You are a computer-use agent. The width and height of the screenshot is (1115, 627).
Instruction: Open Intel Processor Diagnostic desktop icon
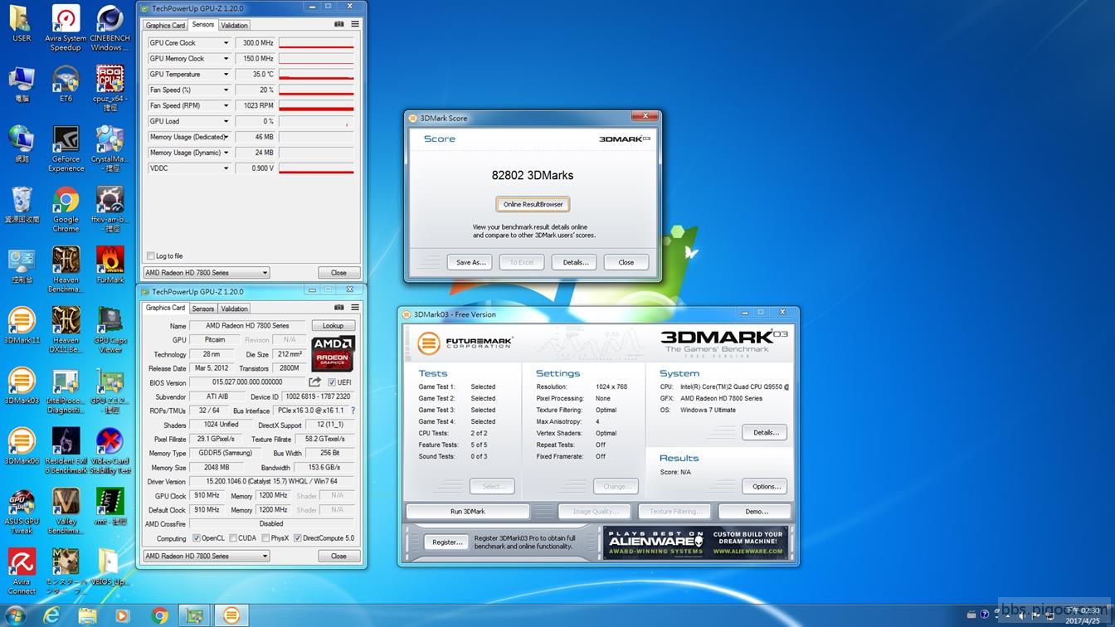[x=66, y=391]
